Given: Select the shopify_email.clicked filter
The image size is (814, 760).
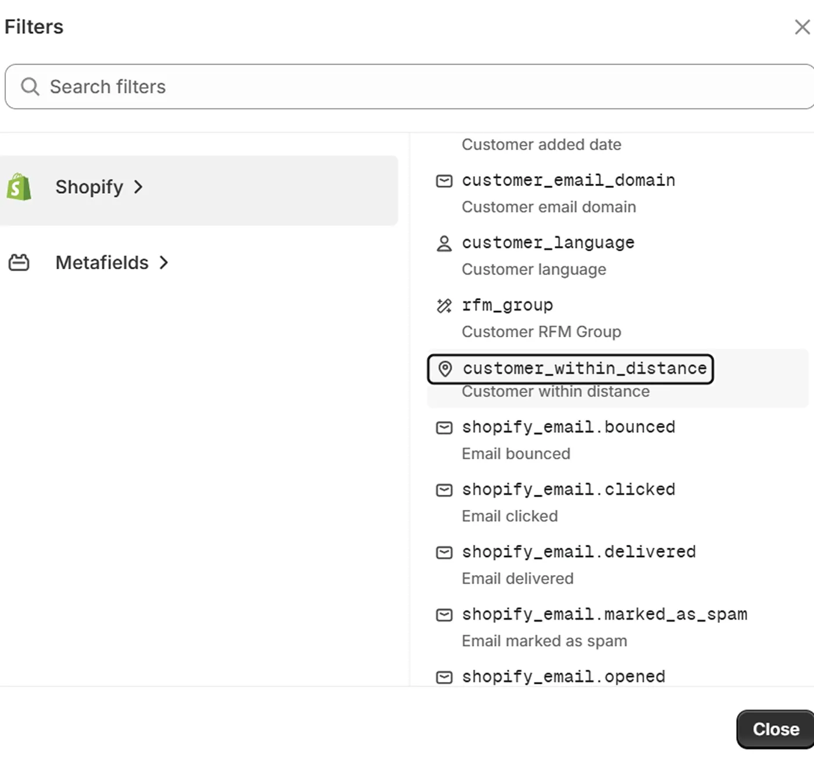Looking at the screenshot, I should [x=568, y=489].
